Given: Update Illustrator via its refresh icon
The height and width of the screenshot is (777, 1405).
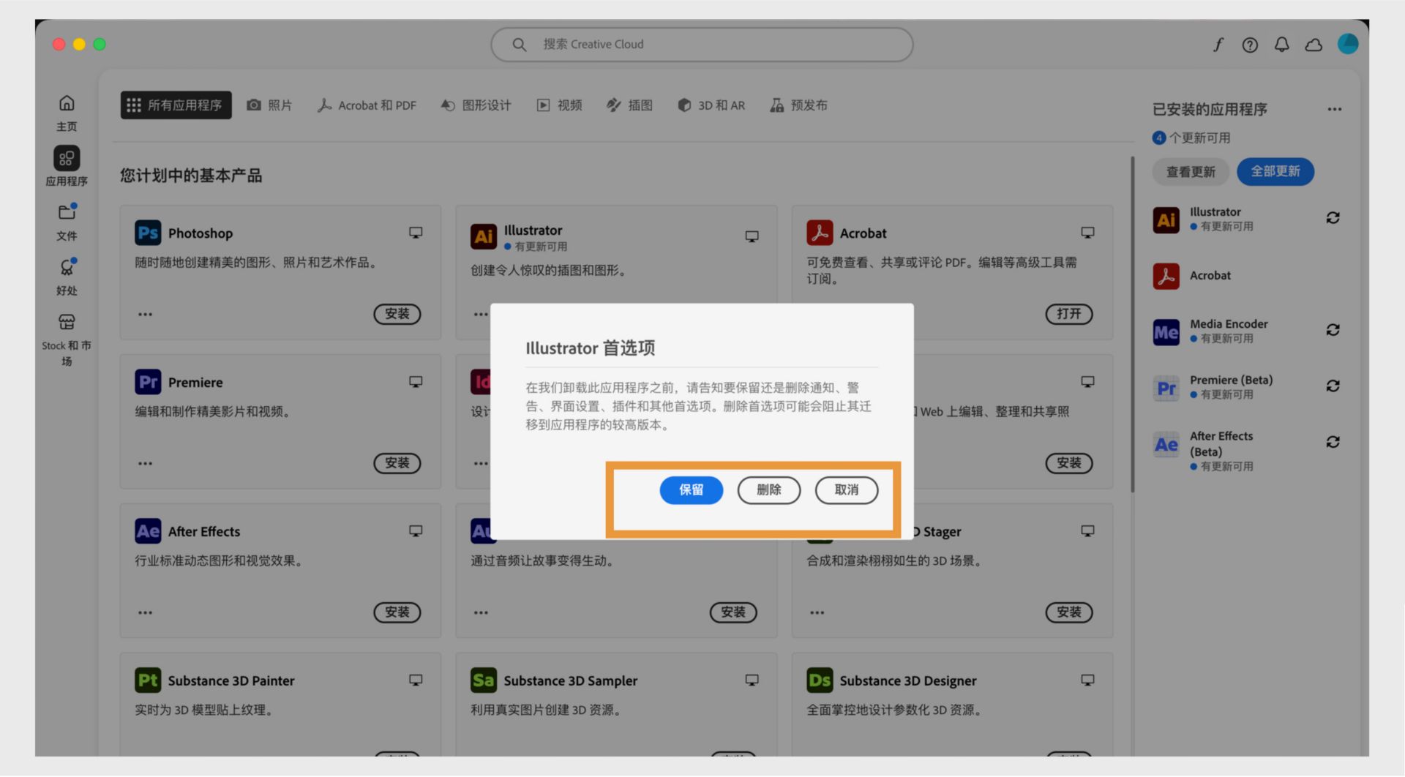Looking at the screenshot, I should click(x=1333, y=218).
